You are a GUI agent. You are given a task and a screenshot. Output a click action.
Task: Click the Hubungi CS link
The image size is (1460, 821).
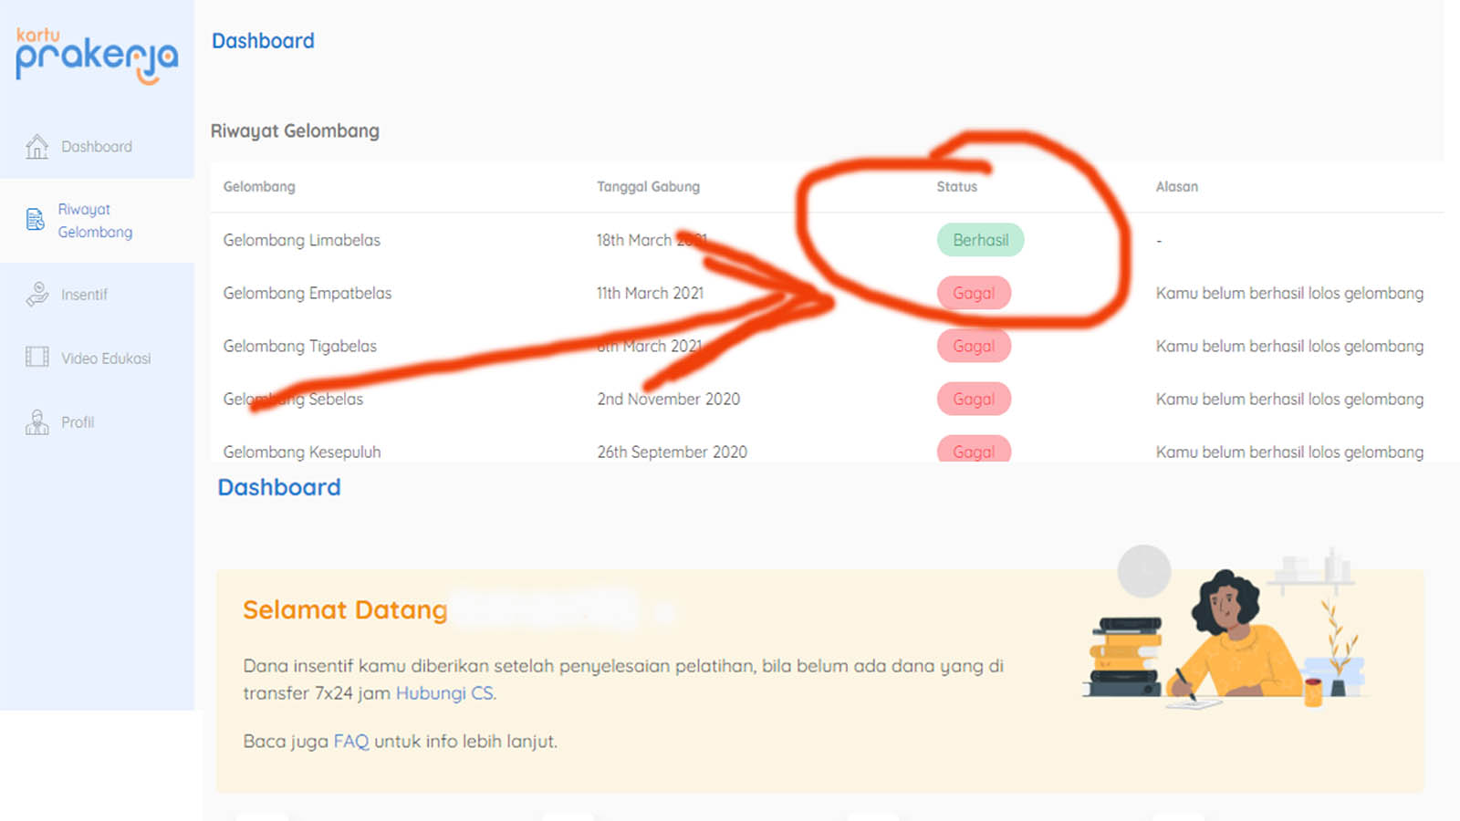[444, 693]
